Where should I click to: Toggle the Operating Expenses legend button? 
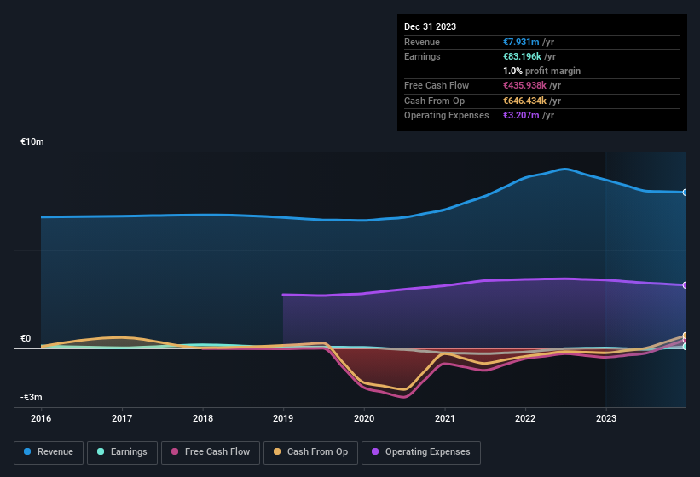421,452
